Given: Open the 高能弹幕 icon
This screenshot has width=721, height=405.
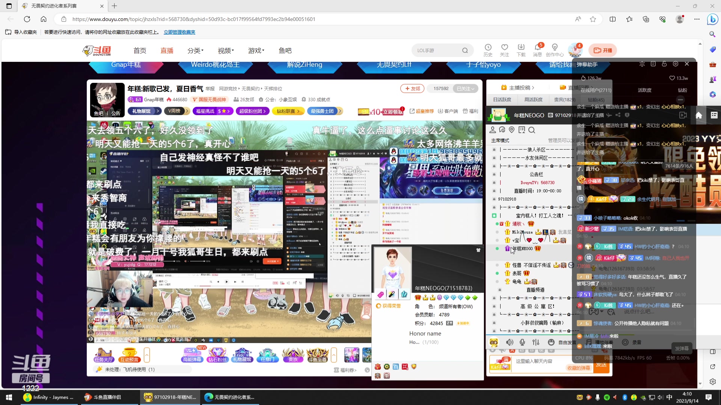Looking at the screenshot, I should pyautogui.click(x=192, y=355).
